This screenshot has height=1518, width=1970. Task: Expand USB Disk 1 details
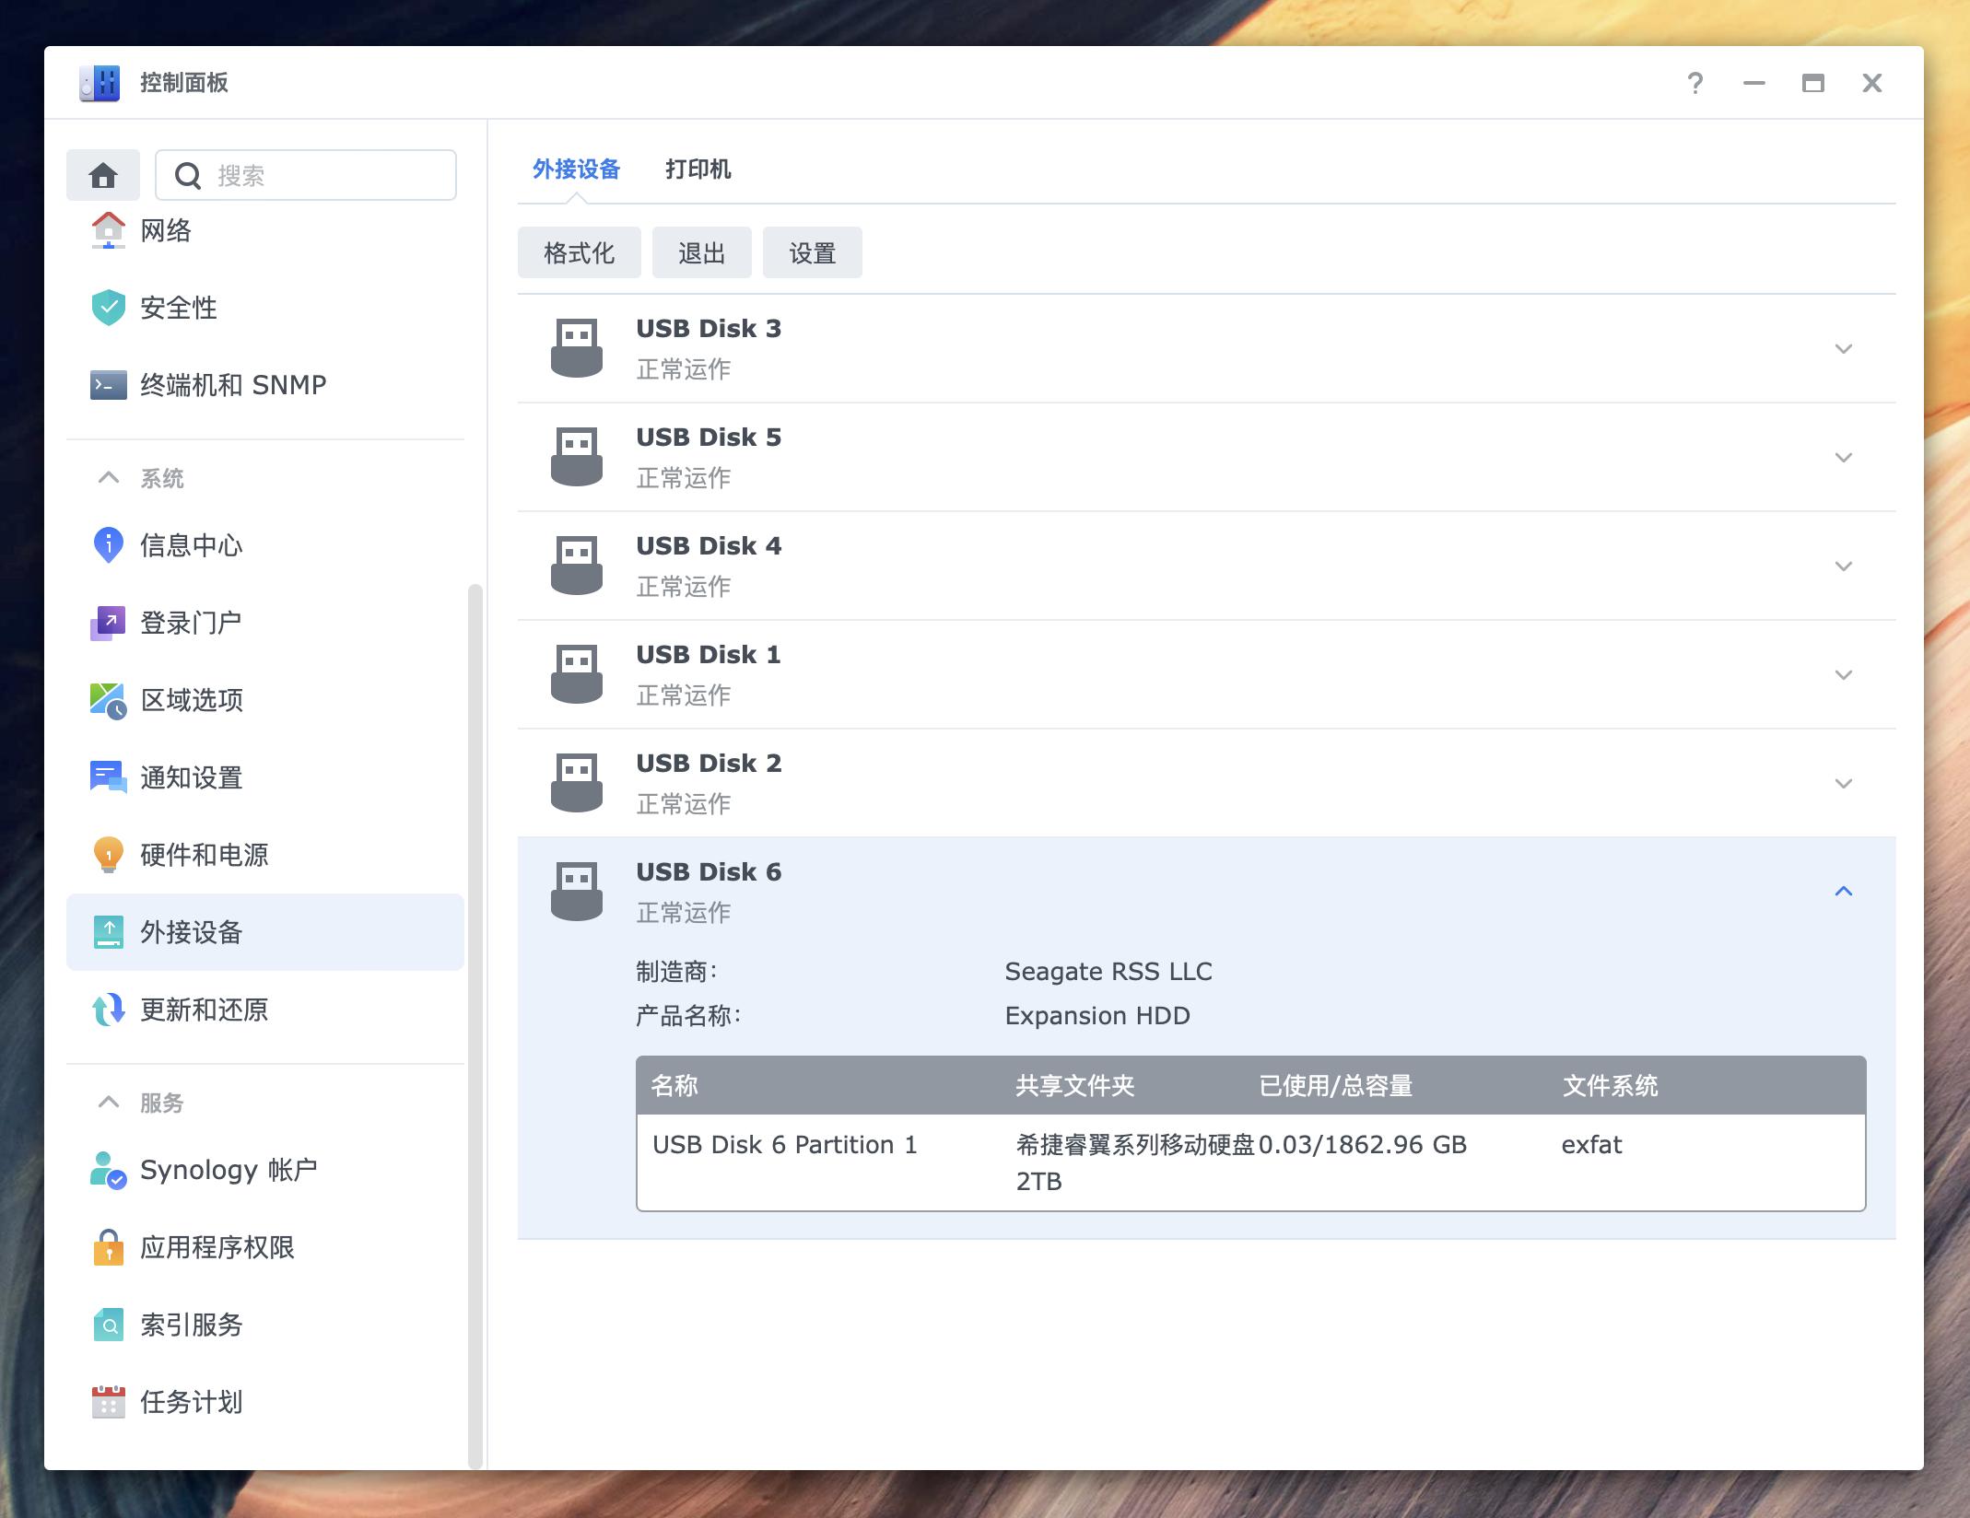point(1843,674)
